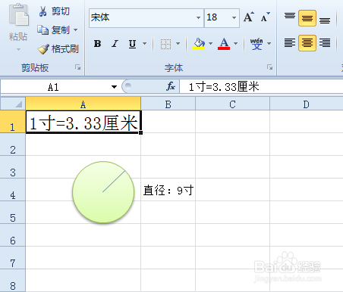Select row 4 header

[13, 190]
